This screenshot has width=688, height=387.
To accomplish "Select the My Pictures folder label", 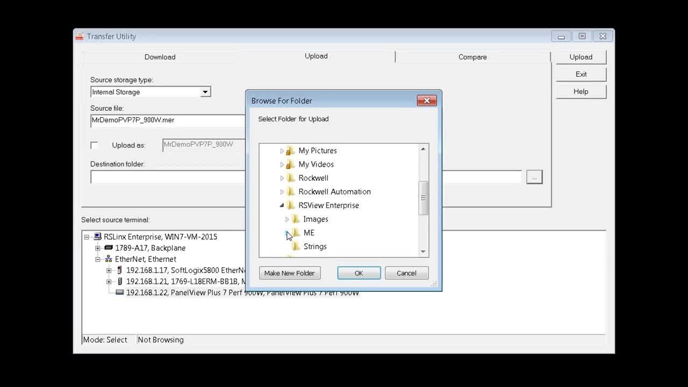I will [x=318, y=150].
